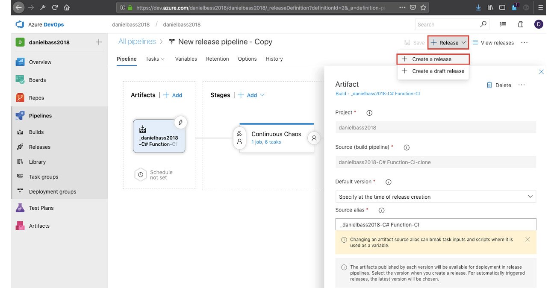Screen dimensions: 557x288
Task: Open the '1 job, 6 tasks' link
Action: [266, 142]
